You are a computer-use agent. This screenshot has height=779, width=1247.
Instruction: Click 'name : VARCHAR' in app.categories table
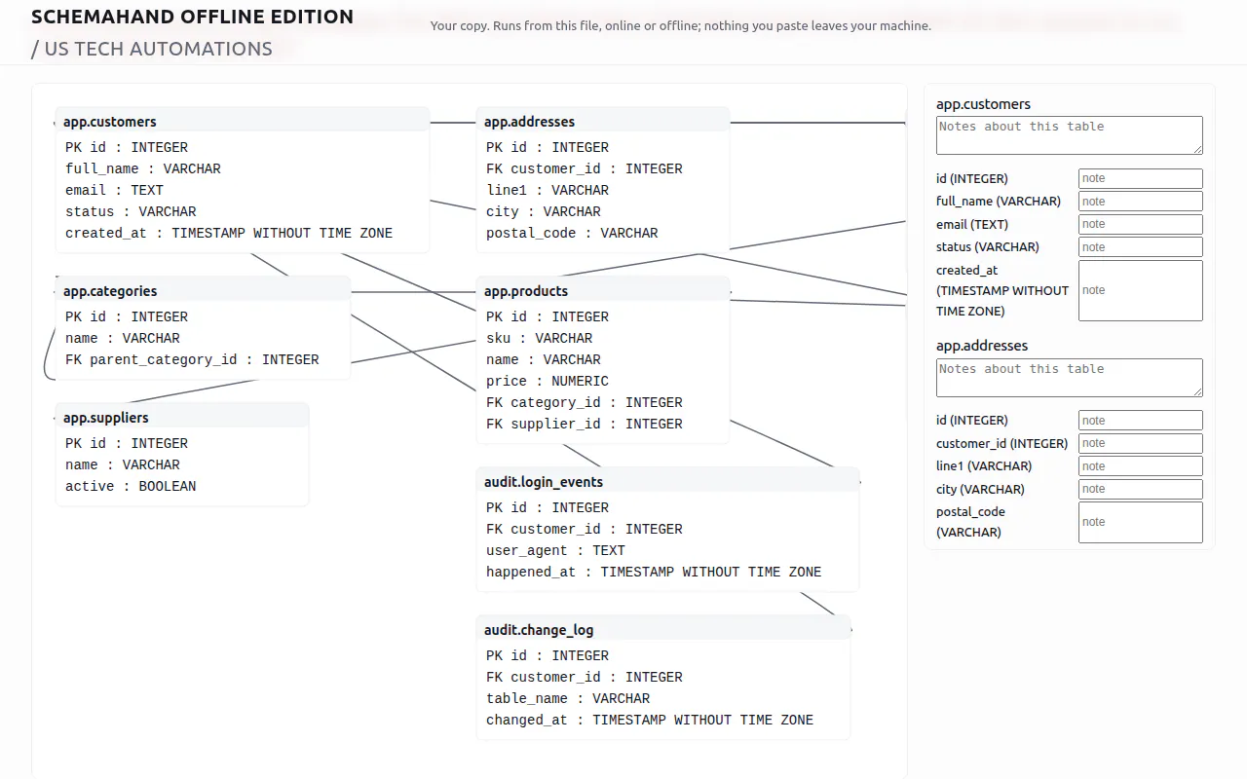[123, 338]
